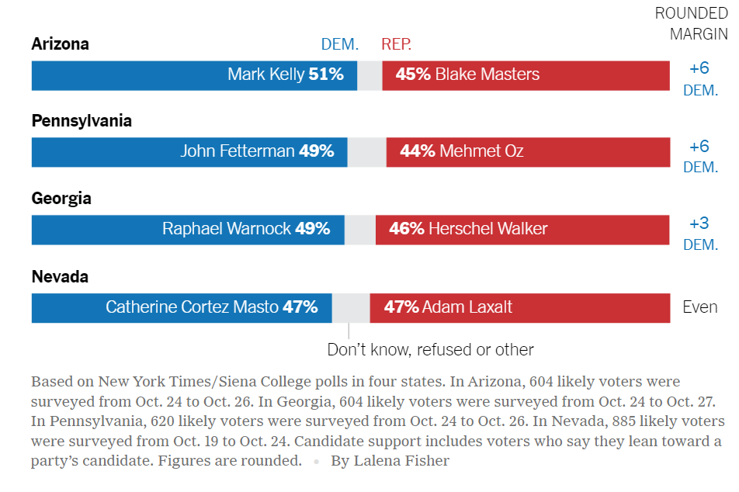
Task: Select the John Fetterman 49% bar
Action: [189, 152]
